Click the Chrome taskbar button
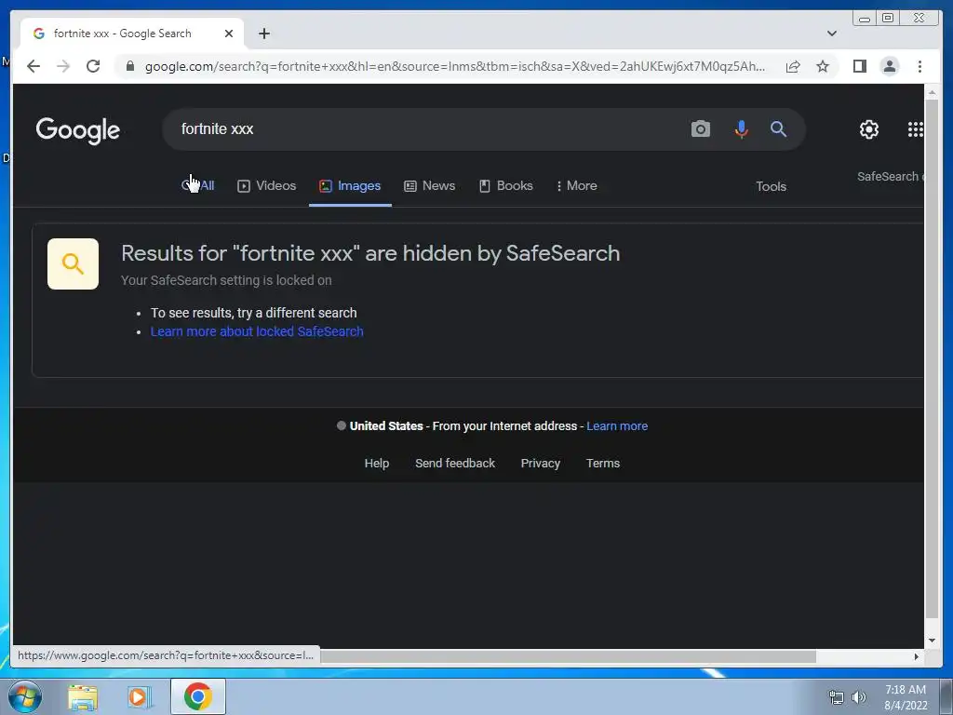This screenshot has height=715, width=953. click(x=198, y=696)
